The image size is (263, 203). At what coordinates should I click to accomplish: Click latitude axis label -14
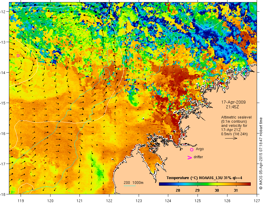click(x=3, y=73)
